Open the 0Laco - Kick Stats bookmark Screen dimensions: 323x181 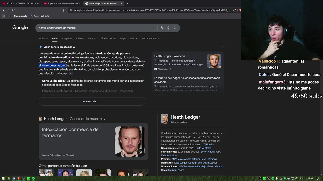pyautogui.click(x=39, y=16)
